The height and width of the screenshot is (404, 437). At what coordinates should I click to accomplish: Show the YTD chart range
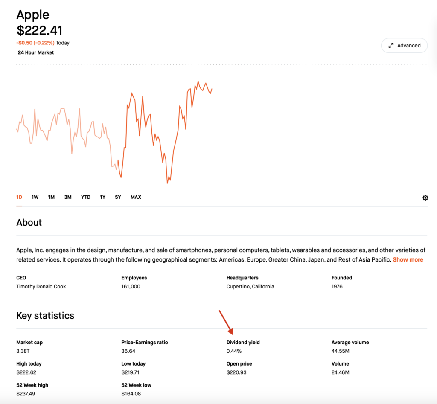[86, 197]
